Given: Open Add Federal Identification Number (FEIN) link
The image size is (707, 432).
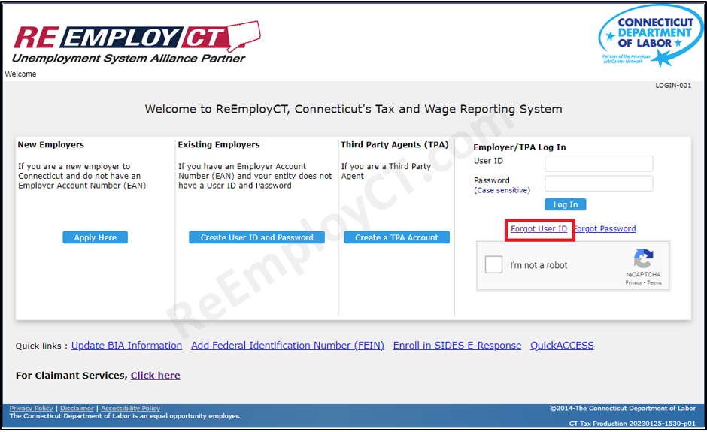Looking at the screenshot, I should [287, 346].
